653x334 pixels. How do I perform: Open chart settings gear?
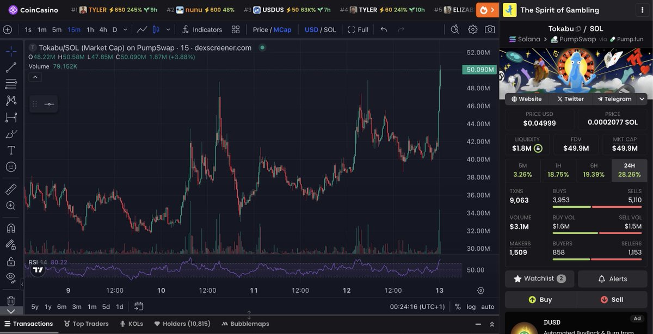(473, 29)
